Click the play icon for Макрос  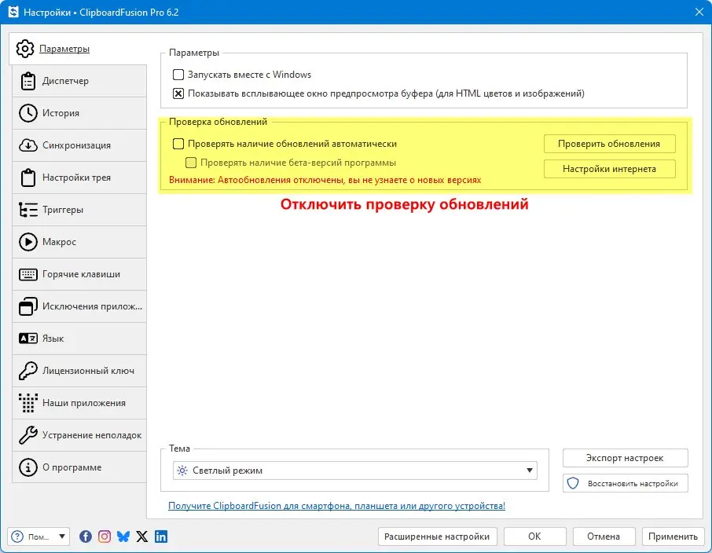point(28,242)
